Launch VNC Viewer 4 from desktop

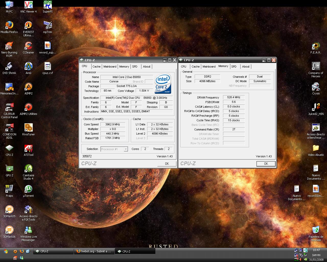28,7
